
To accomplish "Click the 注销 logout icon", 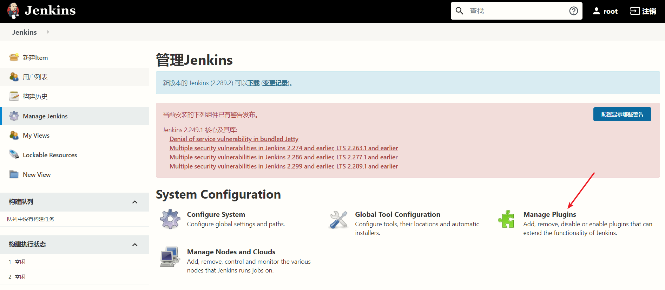I will point(635,11).
